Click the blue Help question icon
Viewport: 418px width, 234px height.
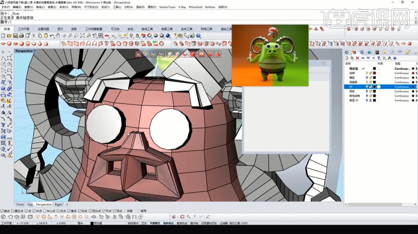click(x=198, y=36)
